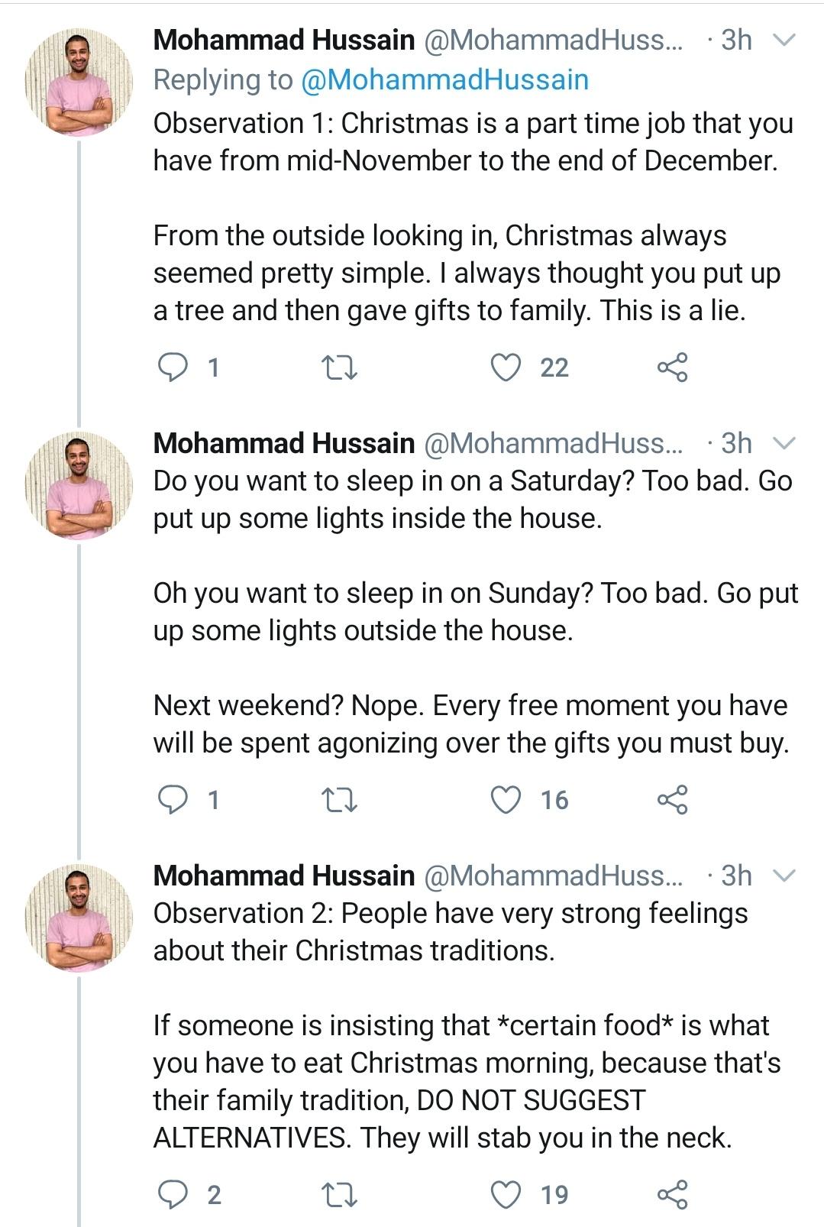Share the Observation 2 tweet

(x=672, y=1194)
